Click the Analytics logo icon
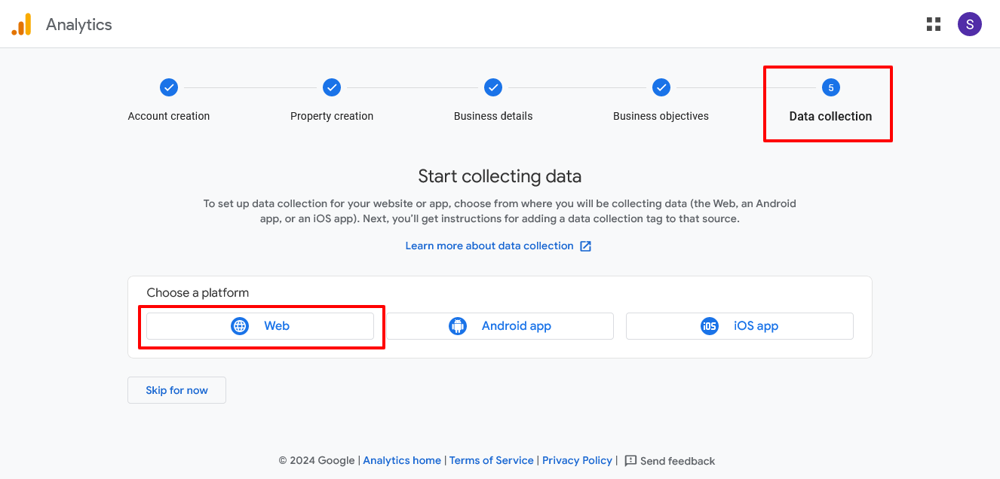This screenshot has height=479, width=1000. 21,23
